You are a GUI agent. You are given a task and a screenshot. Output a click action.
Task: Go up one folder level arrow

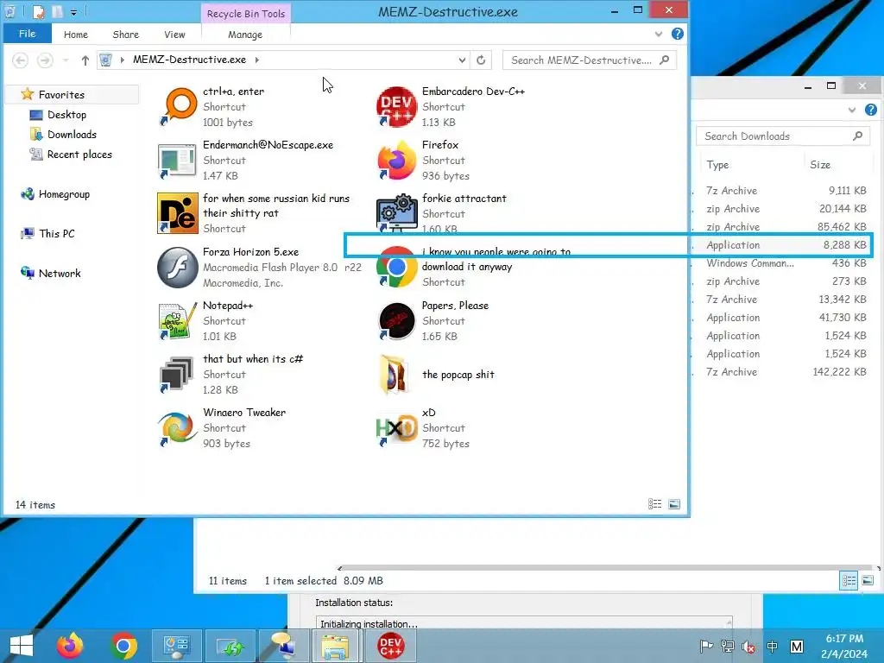[x=85, y=60]
